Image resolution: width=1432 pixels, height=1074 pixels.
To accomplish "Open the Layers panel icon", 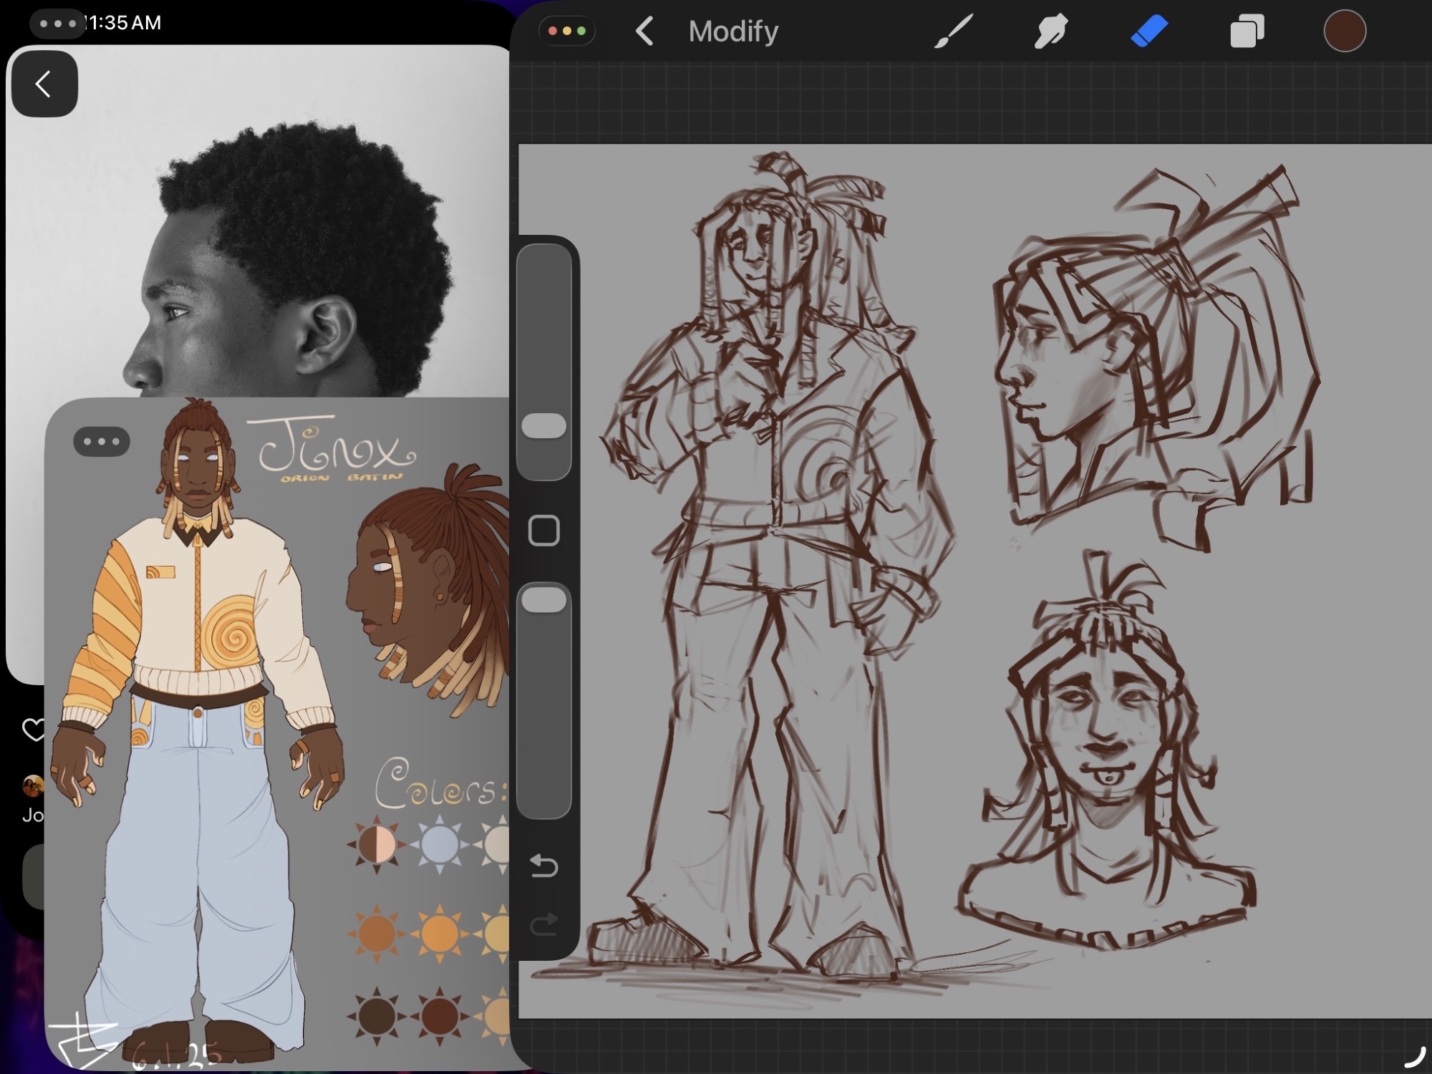I will click(x=1247, y=32).
